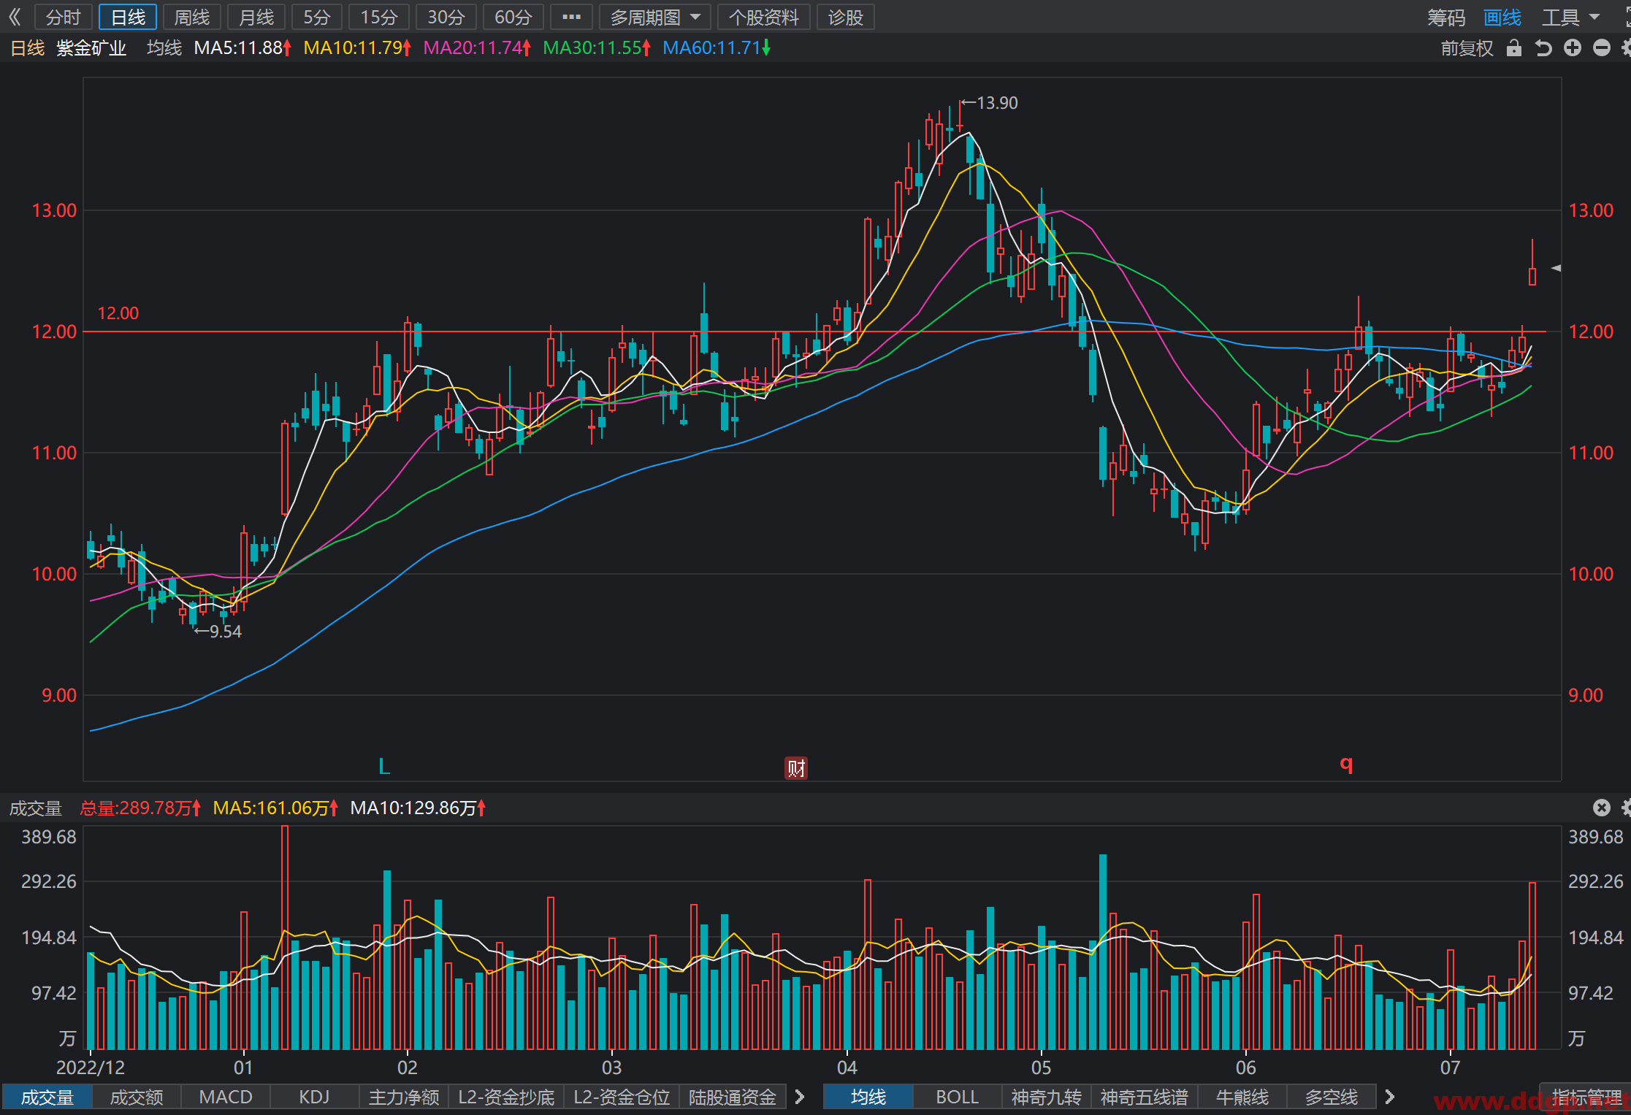This screenshot has height=1115, width=1631.
Task: Click the red q marker on chart
Action: coord(1346,764)
